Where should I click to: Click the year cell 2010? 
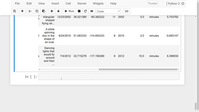(121, 36)
